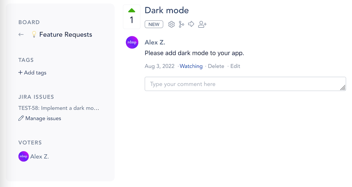
Task: Toggle the Watching link
Action: click(x=191, y=66)
